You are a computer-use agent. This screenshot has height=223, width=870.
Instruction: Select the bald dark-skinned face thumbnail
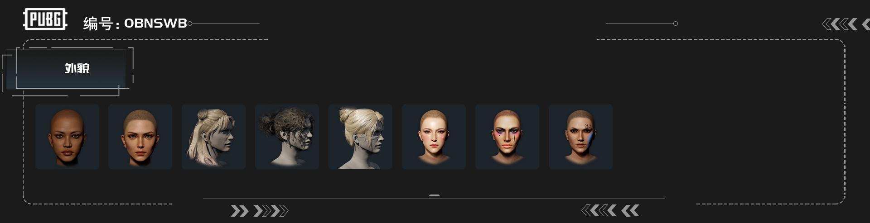coord(67,137)
